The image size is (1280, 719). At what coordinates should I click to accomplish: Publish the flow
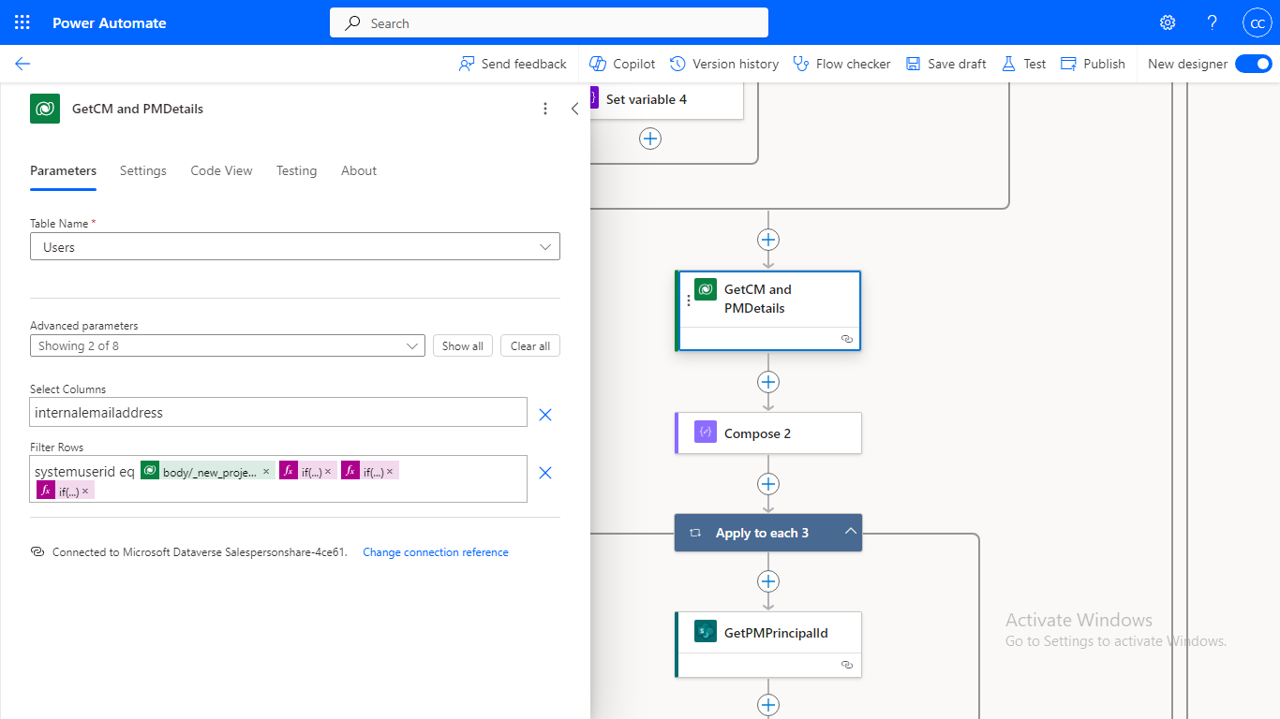point(1093,64)
